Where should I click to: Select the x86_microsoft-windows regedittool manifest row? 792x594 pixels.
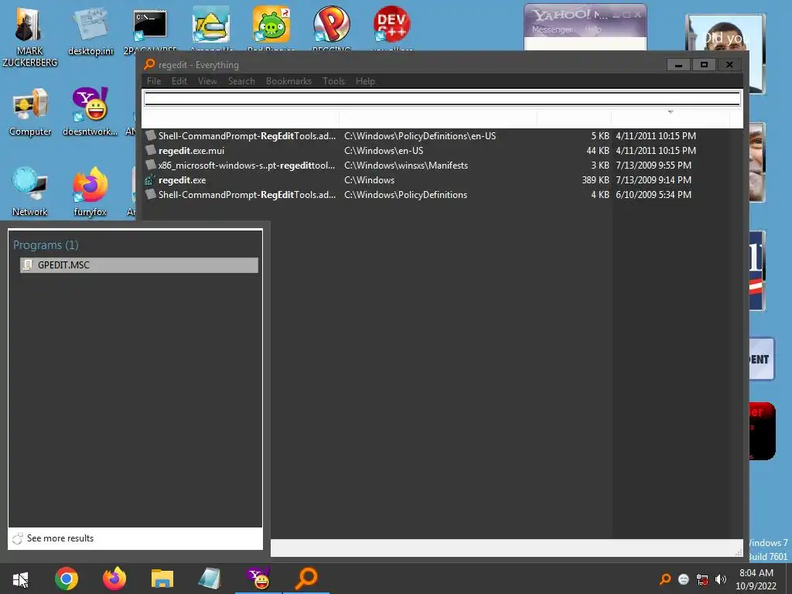[x=443, y=166]
